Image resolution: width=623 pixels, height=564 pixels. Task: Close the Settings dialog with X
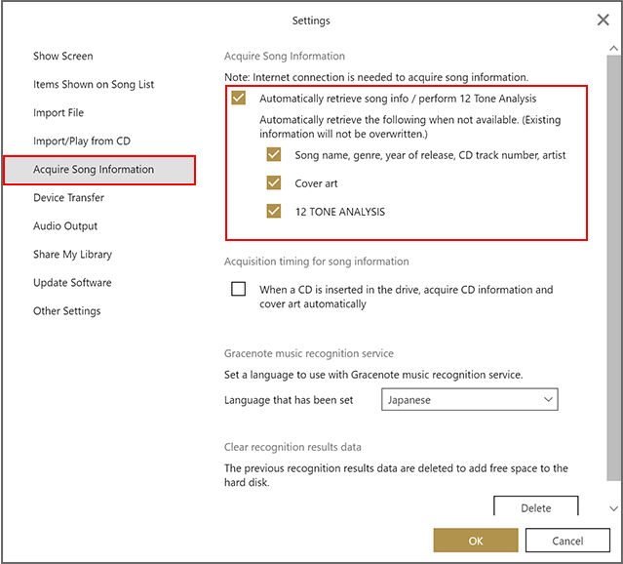click(x=602, y=20)
